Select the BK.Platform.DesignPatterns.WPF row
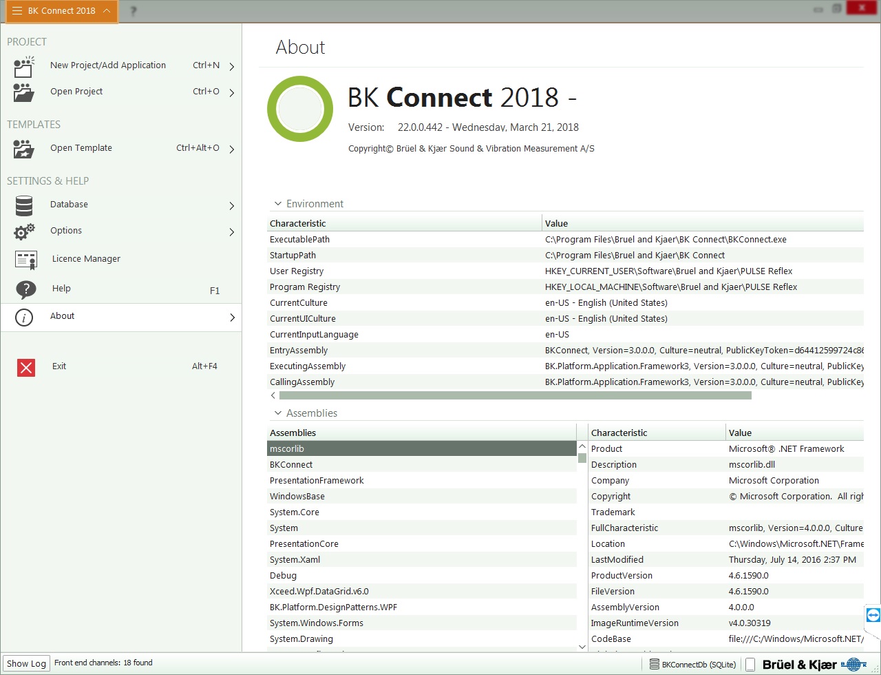 click(421, 607)
